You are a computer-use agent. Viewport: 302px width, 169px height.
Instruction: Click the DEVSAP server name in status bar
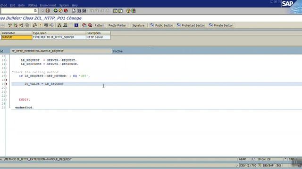point(268,165)
